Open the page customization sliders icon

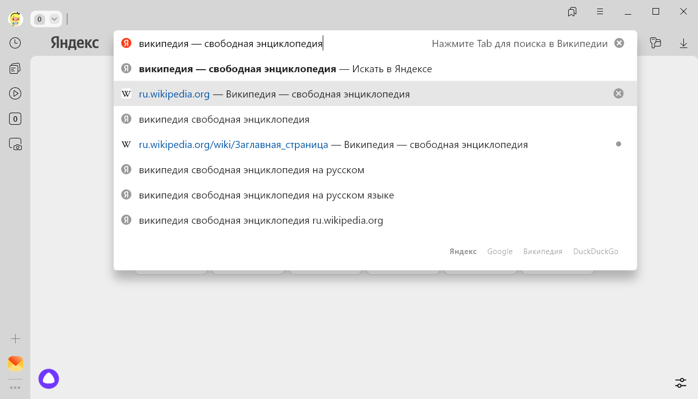(680, 382)
